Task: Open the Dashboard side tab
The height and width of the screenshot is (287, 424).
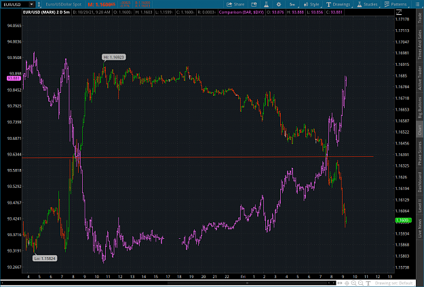Action: (x=420, y=182)
